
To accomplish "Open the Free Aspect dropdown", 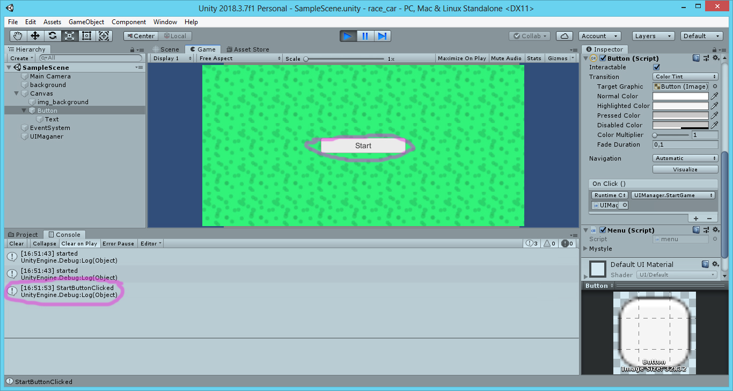I will 240,58.
